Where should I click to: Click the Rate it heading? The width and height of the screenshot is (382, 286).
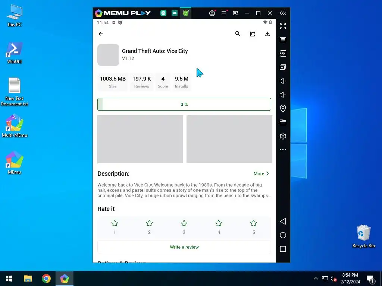[x=106, y=209]
